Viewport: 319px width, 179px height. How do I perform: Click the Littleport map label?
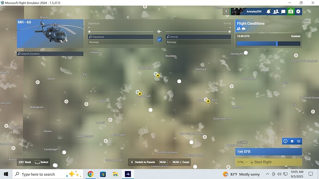95,52
